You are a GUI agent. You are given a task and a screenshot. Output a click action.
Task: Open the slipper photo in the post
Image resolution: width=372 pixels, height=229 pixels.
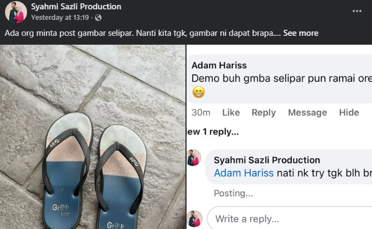(x=93, y=137)
